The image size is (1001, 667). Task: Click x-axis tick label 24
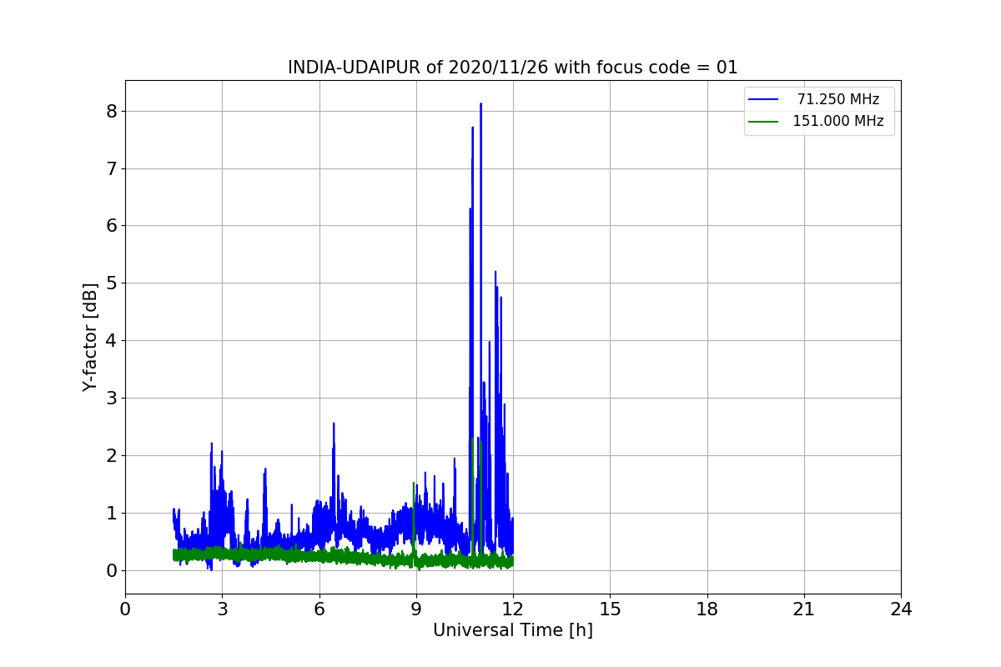tap(901, 609)
